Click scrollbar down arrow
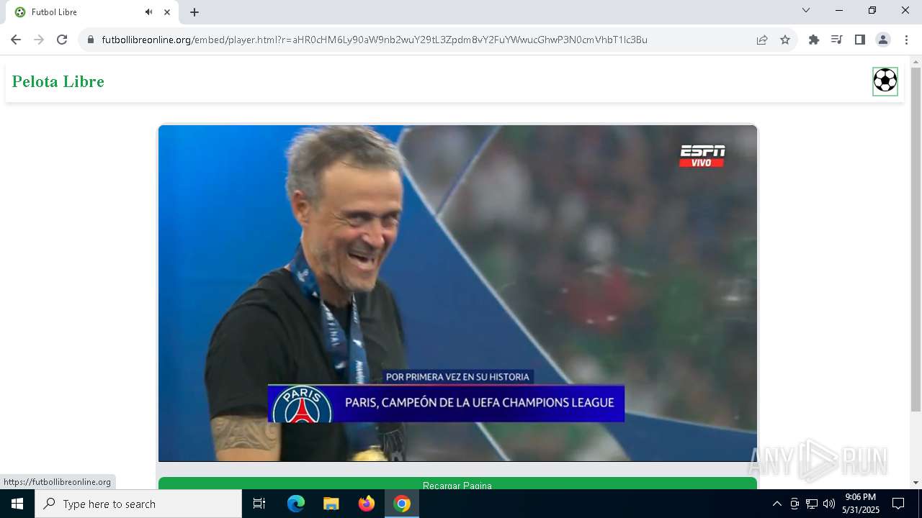Image resolution: width=922 pixels, height=518 pixels. coord(916,483)
